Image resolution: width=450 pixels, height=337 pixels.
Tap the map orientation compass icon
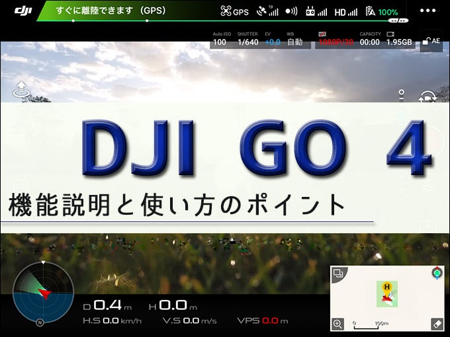click(437, 273)
